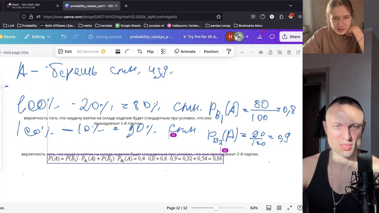Adjust the zoom slider handle
The height and width of the screenshot is (213, 379).
[216, 208]
